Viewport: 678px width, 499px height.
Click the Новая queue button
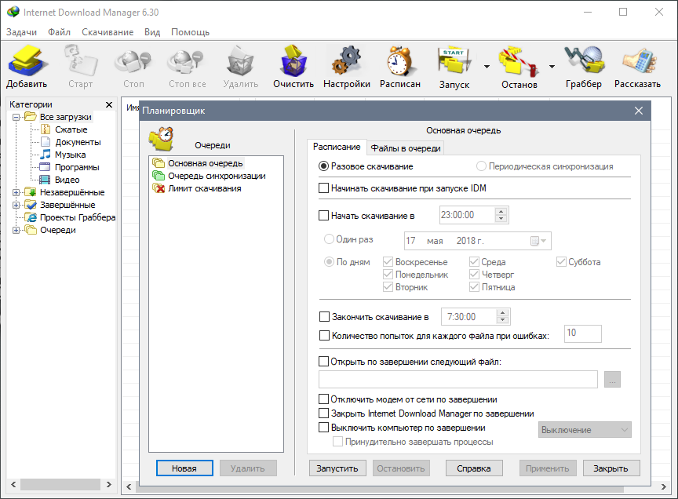click(184, 468)
